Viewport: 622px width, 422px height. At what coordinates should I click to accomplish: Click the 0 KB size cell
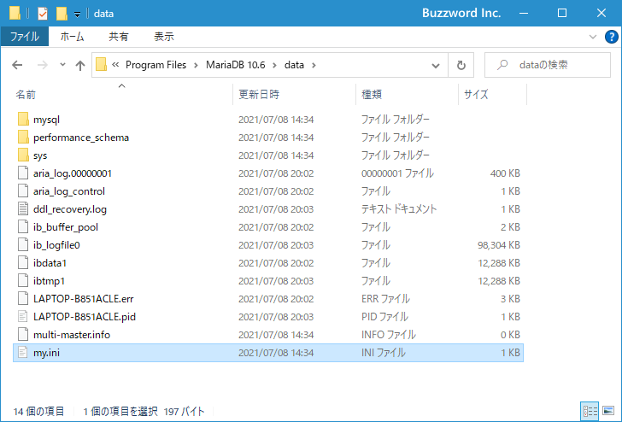coord(510,335)
